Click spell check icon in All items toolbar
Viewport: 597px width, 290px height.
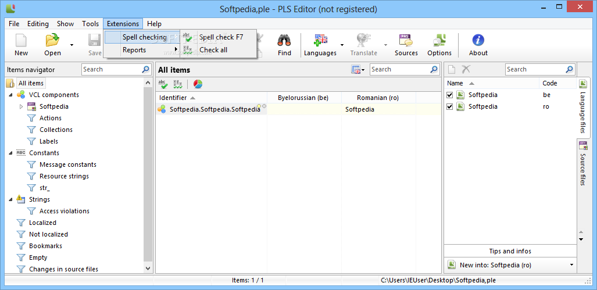(x=163, y=84)
